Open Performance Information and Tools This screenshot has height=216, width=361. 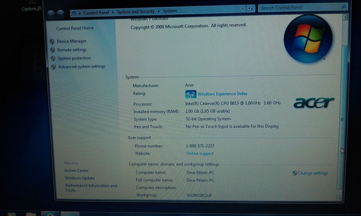click(x=91, y=188)
